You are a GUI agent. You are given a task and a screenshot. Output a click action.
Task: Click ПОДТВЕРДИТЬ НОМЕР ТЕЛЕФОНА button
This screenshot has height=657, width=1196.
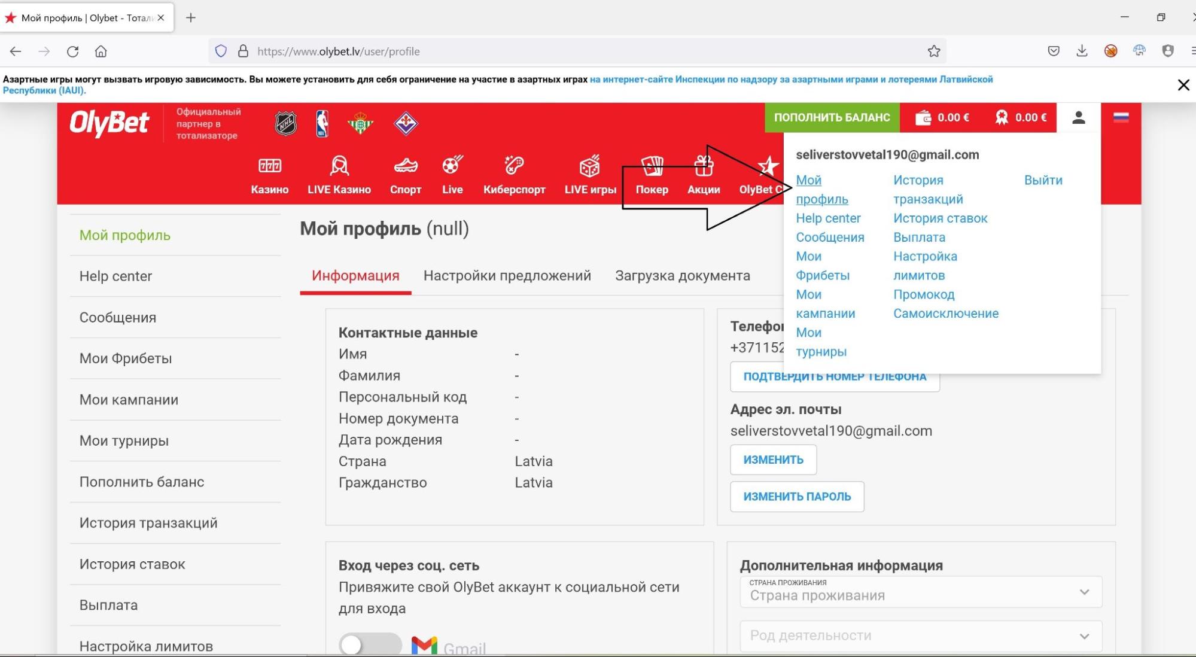click(x=835, y=378)
